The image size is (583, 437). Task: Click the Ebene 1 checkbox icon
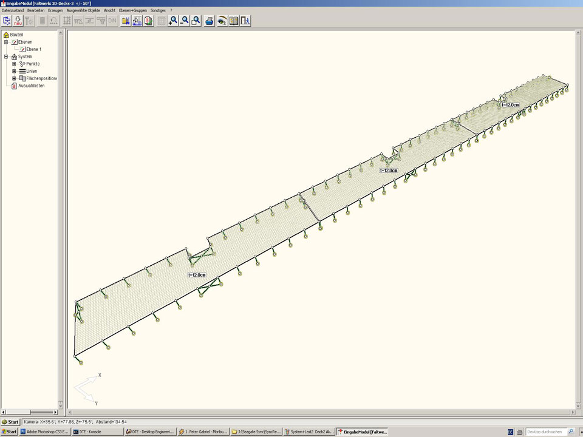[22, 49]
